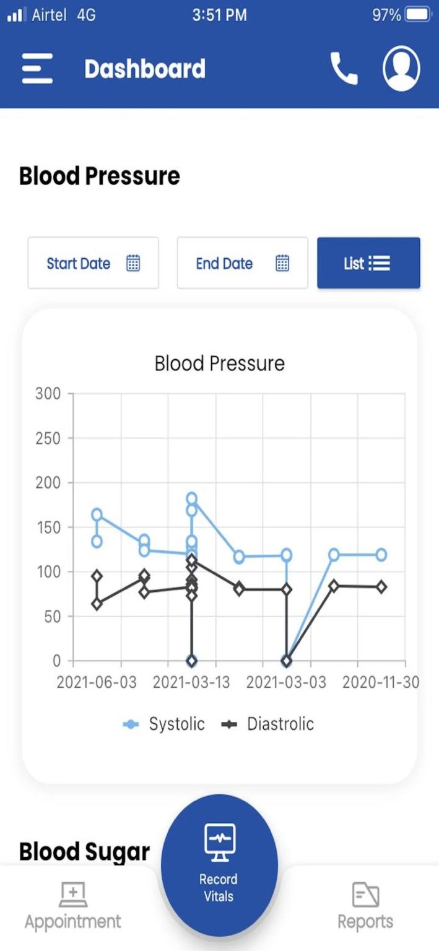Toggle the Diastrolic series in chart legend
Image resolution: width=439 pixels, height=951 pixels.
(x=269, y=724)
